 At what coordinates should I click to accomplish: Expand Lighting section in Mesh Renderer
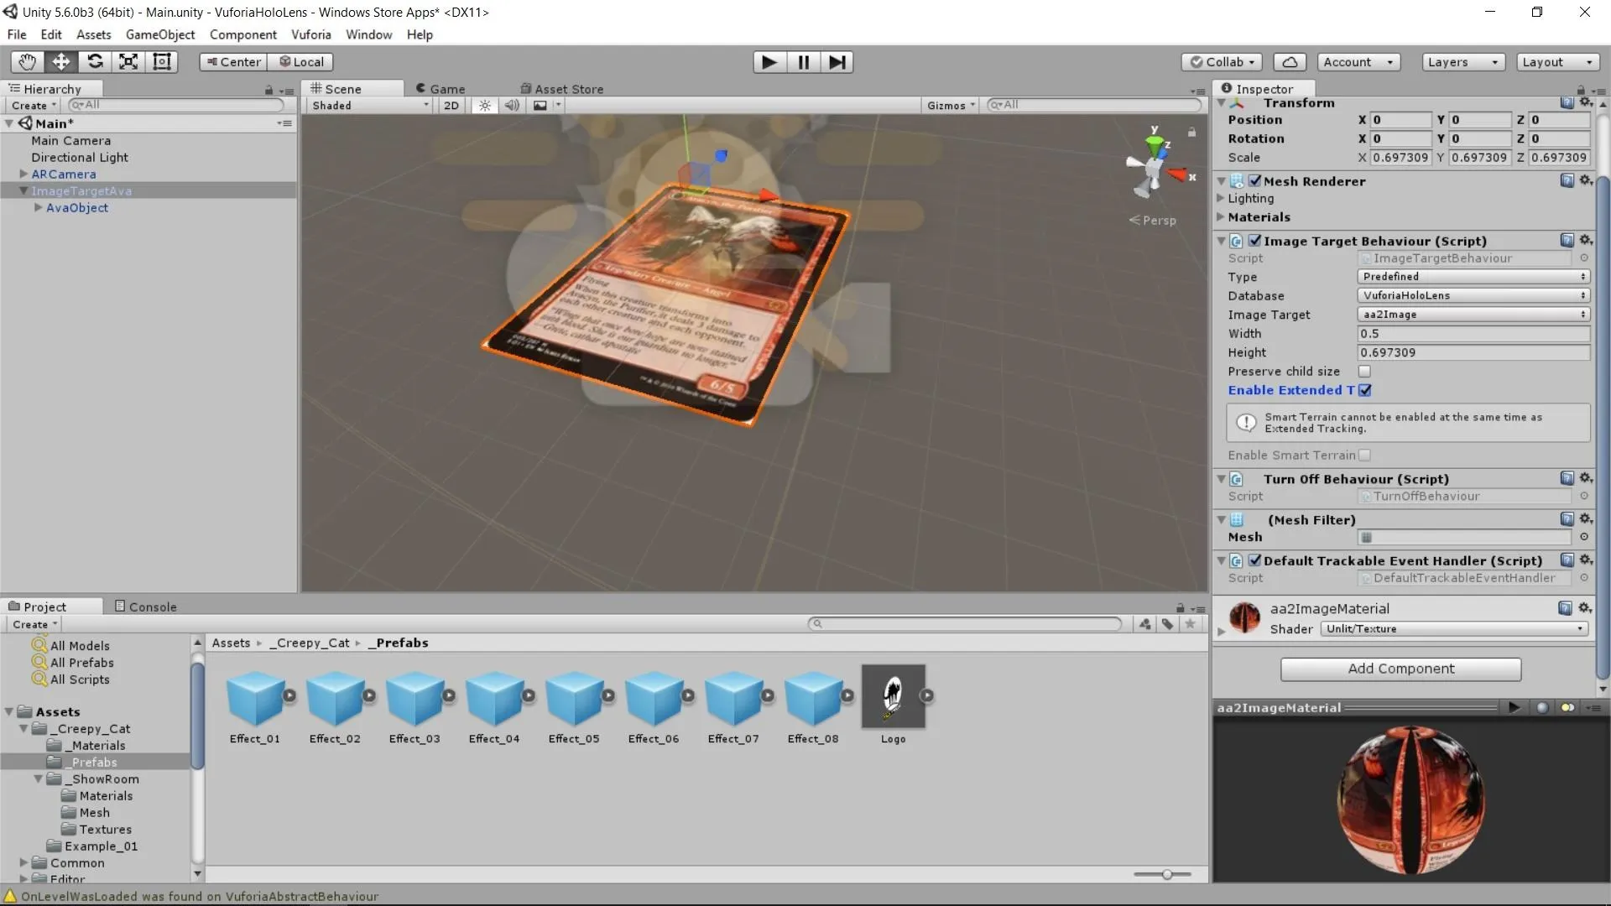pos(1221,198)
